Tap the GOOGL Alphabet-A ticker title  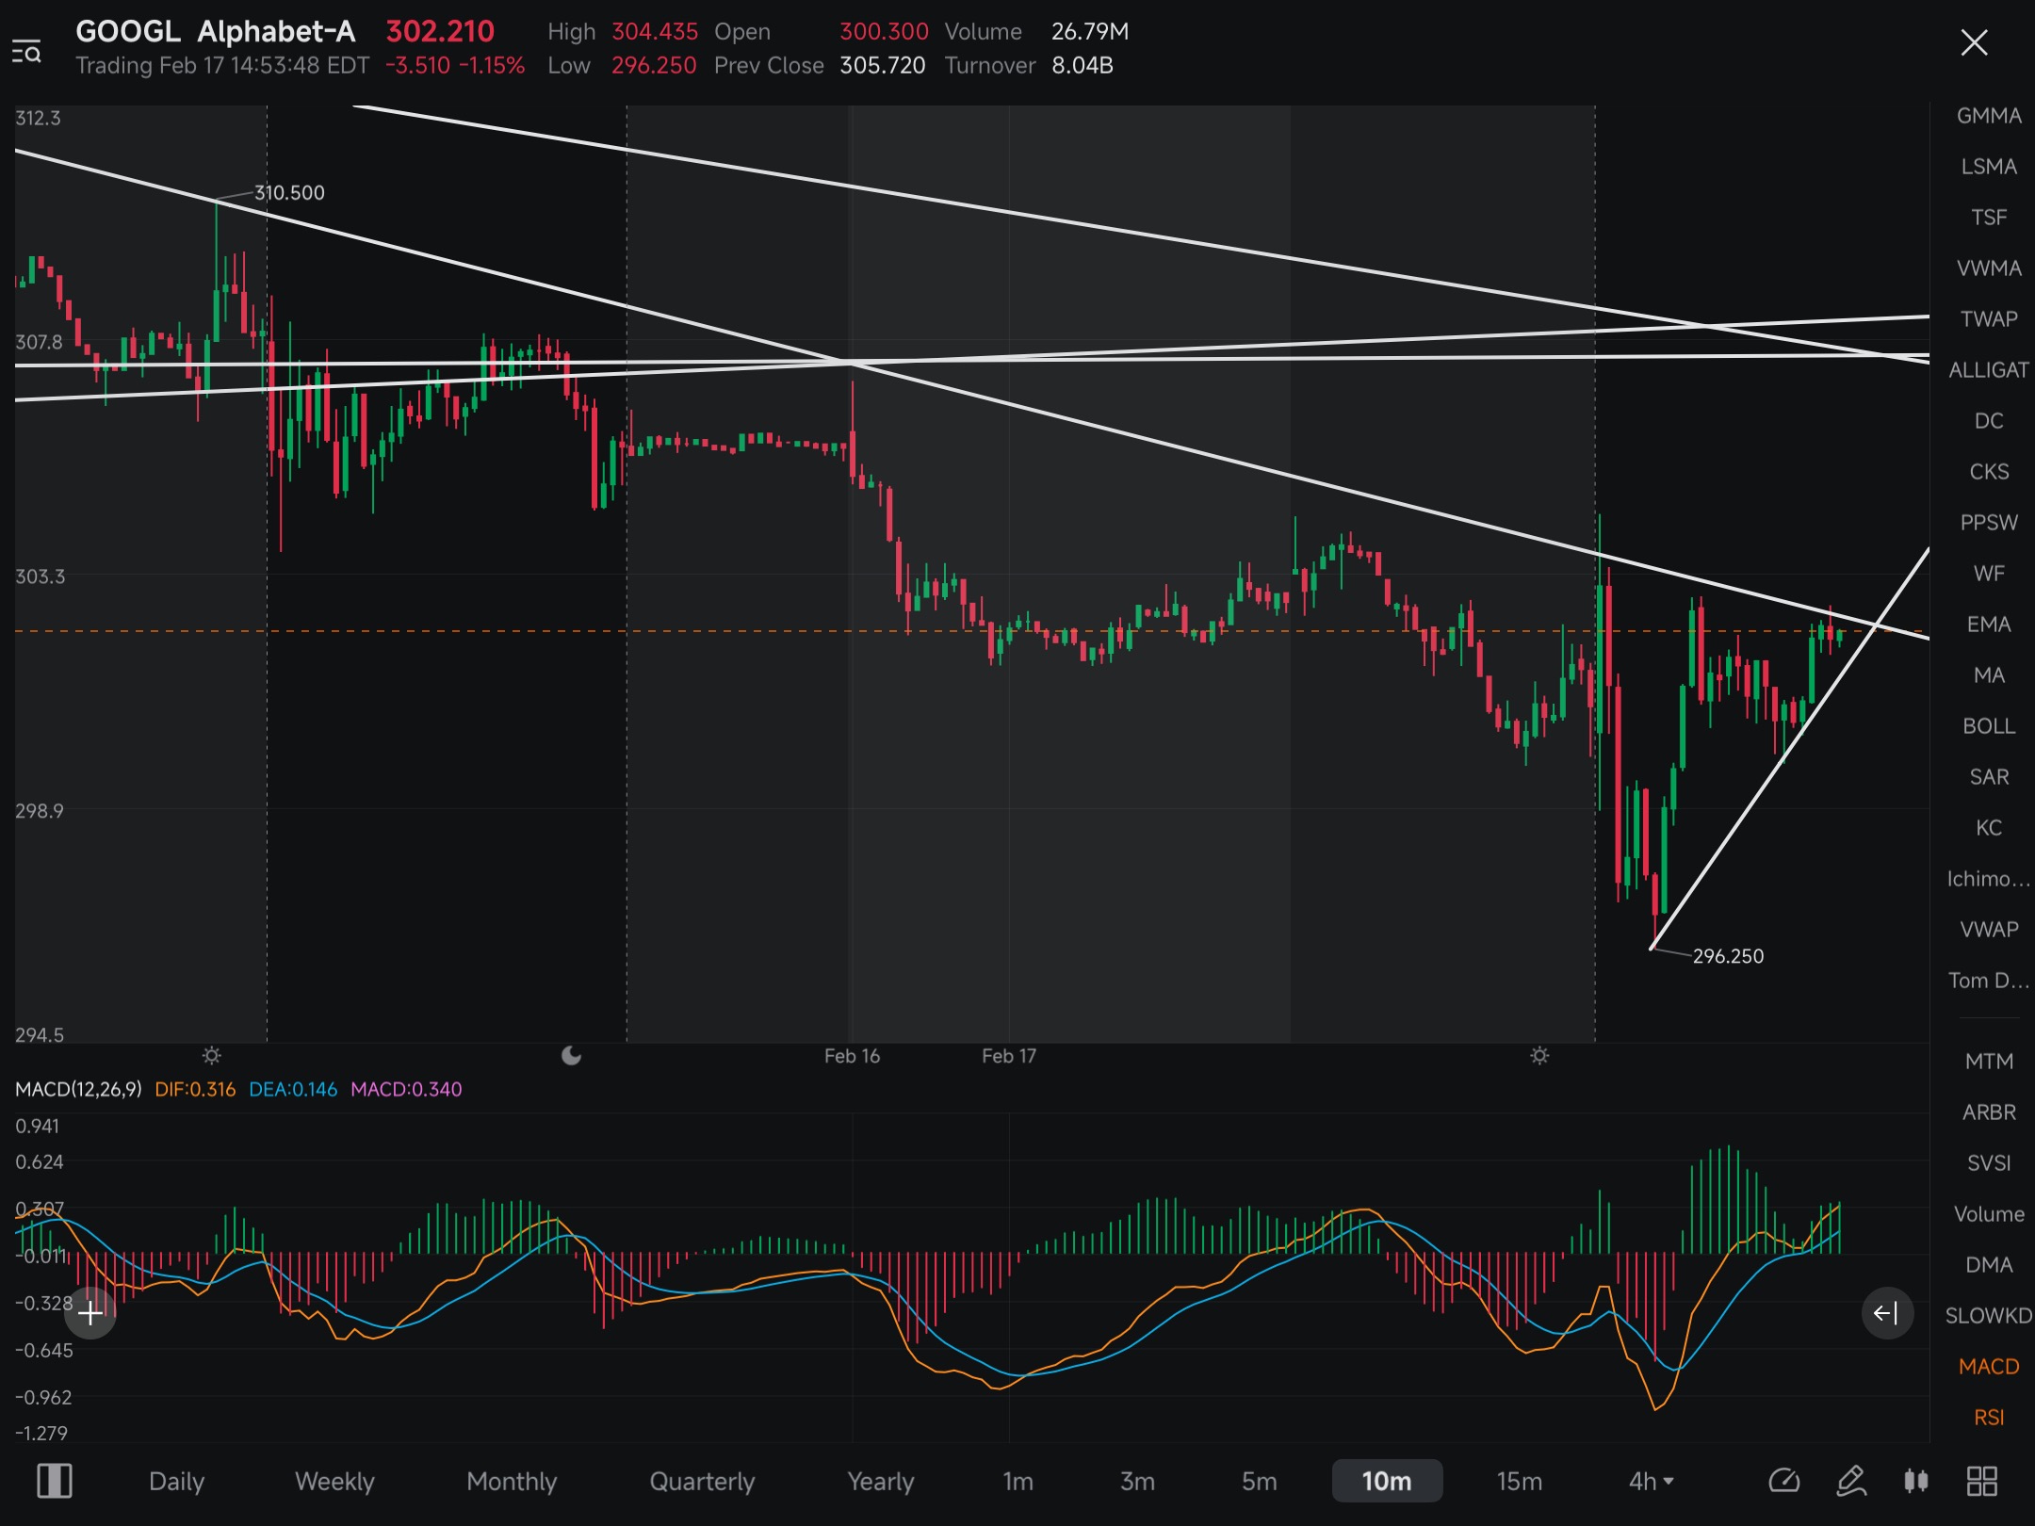(x=216, y=31)
